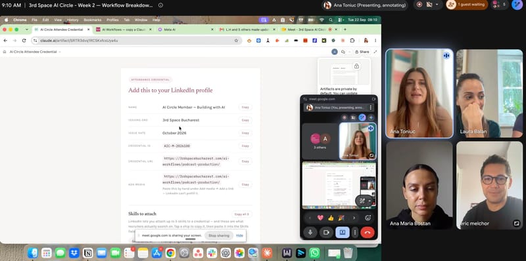526x261 pixels.
Task: Open the Apple menu
Action: tap(7, 20)
